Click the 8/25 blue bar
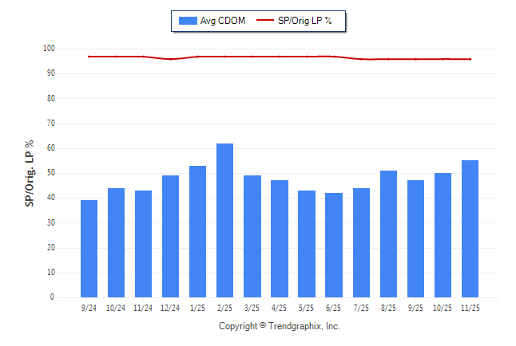Image resolution: width=516 pixels, height=346 pixels. point(388,234)
